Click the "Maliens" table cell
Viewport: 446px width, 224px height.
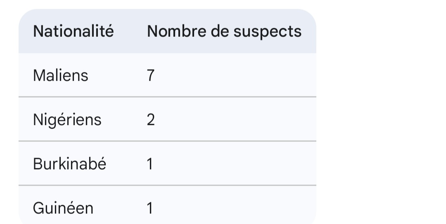[60, 76]
